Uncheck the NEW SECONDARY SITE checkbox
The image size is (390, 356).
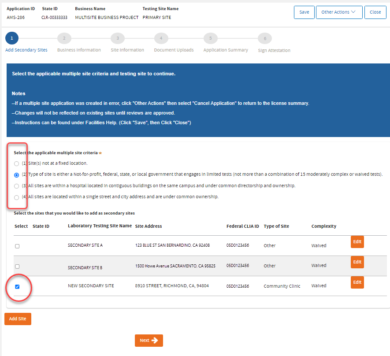[17, 287]
